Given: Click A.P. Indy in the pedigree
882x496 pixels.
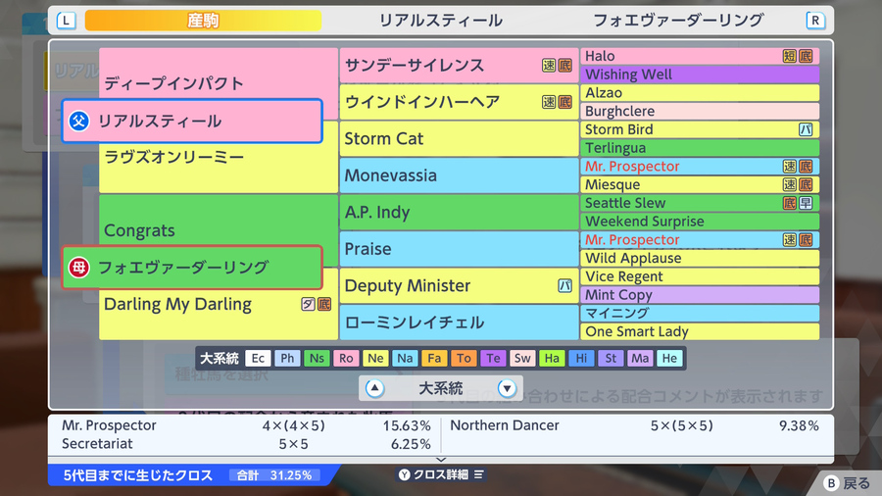Looking at the screenshot, I should point(459,212).
